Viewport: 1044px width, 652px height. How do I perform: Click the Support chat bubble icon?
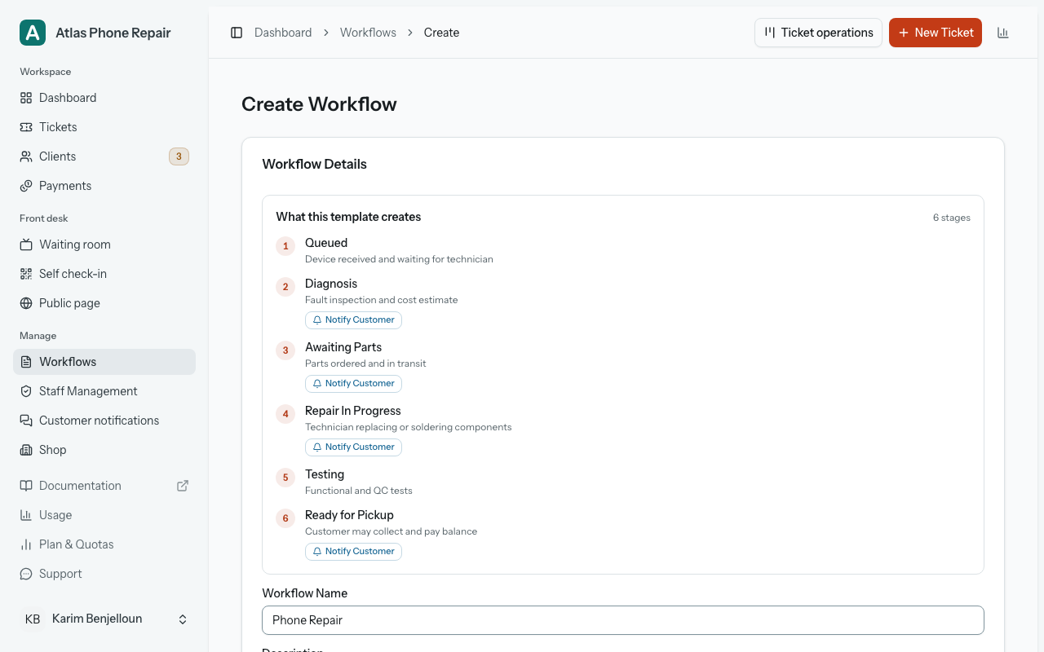[26, 574]
